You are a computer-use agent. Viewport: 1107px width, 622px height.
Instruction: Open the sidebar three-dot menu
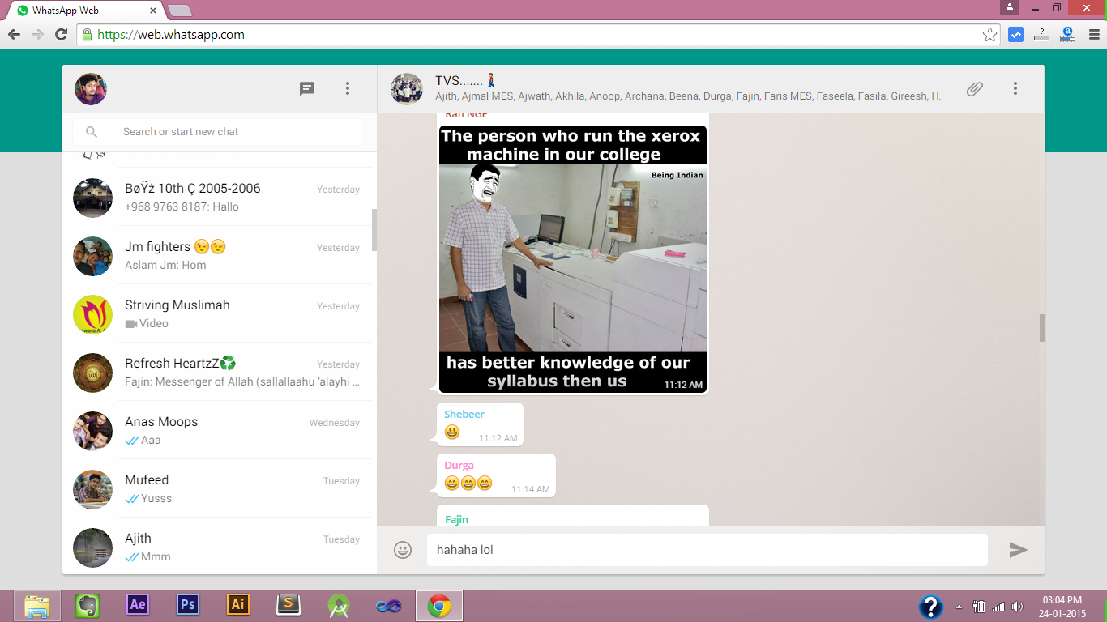(x=347, y=89)
